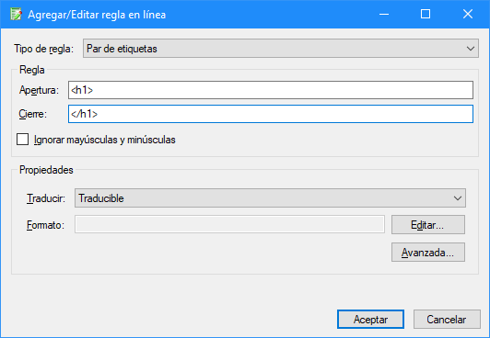Open the Traducir dropdown showing Traducible
Viewport: 490px width, 338px height.
tap(270, 198)
